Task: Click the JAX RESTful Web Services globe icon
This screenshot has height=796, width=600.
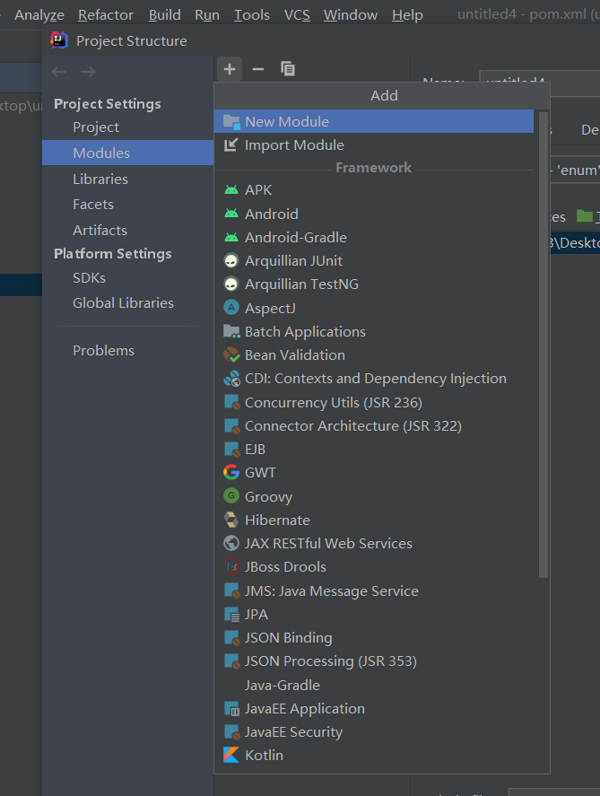Action: tap(231, 543)
